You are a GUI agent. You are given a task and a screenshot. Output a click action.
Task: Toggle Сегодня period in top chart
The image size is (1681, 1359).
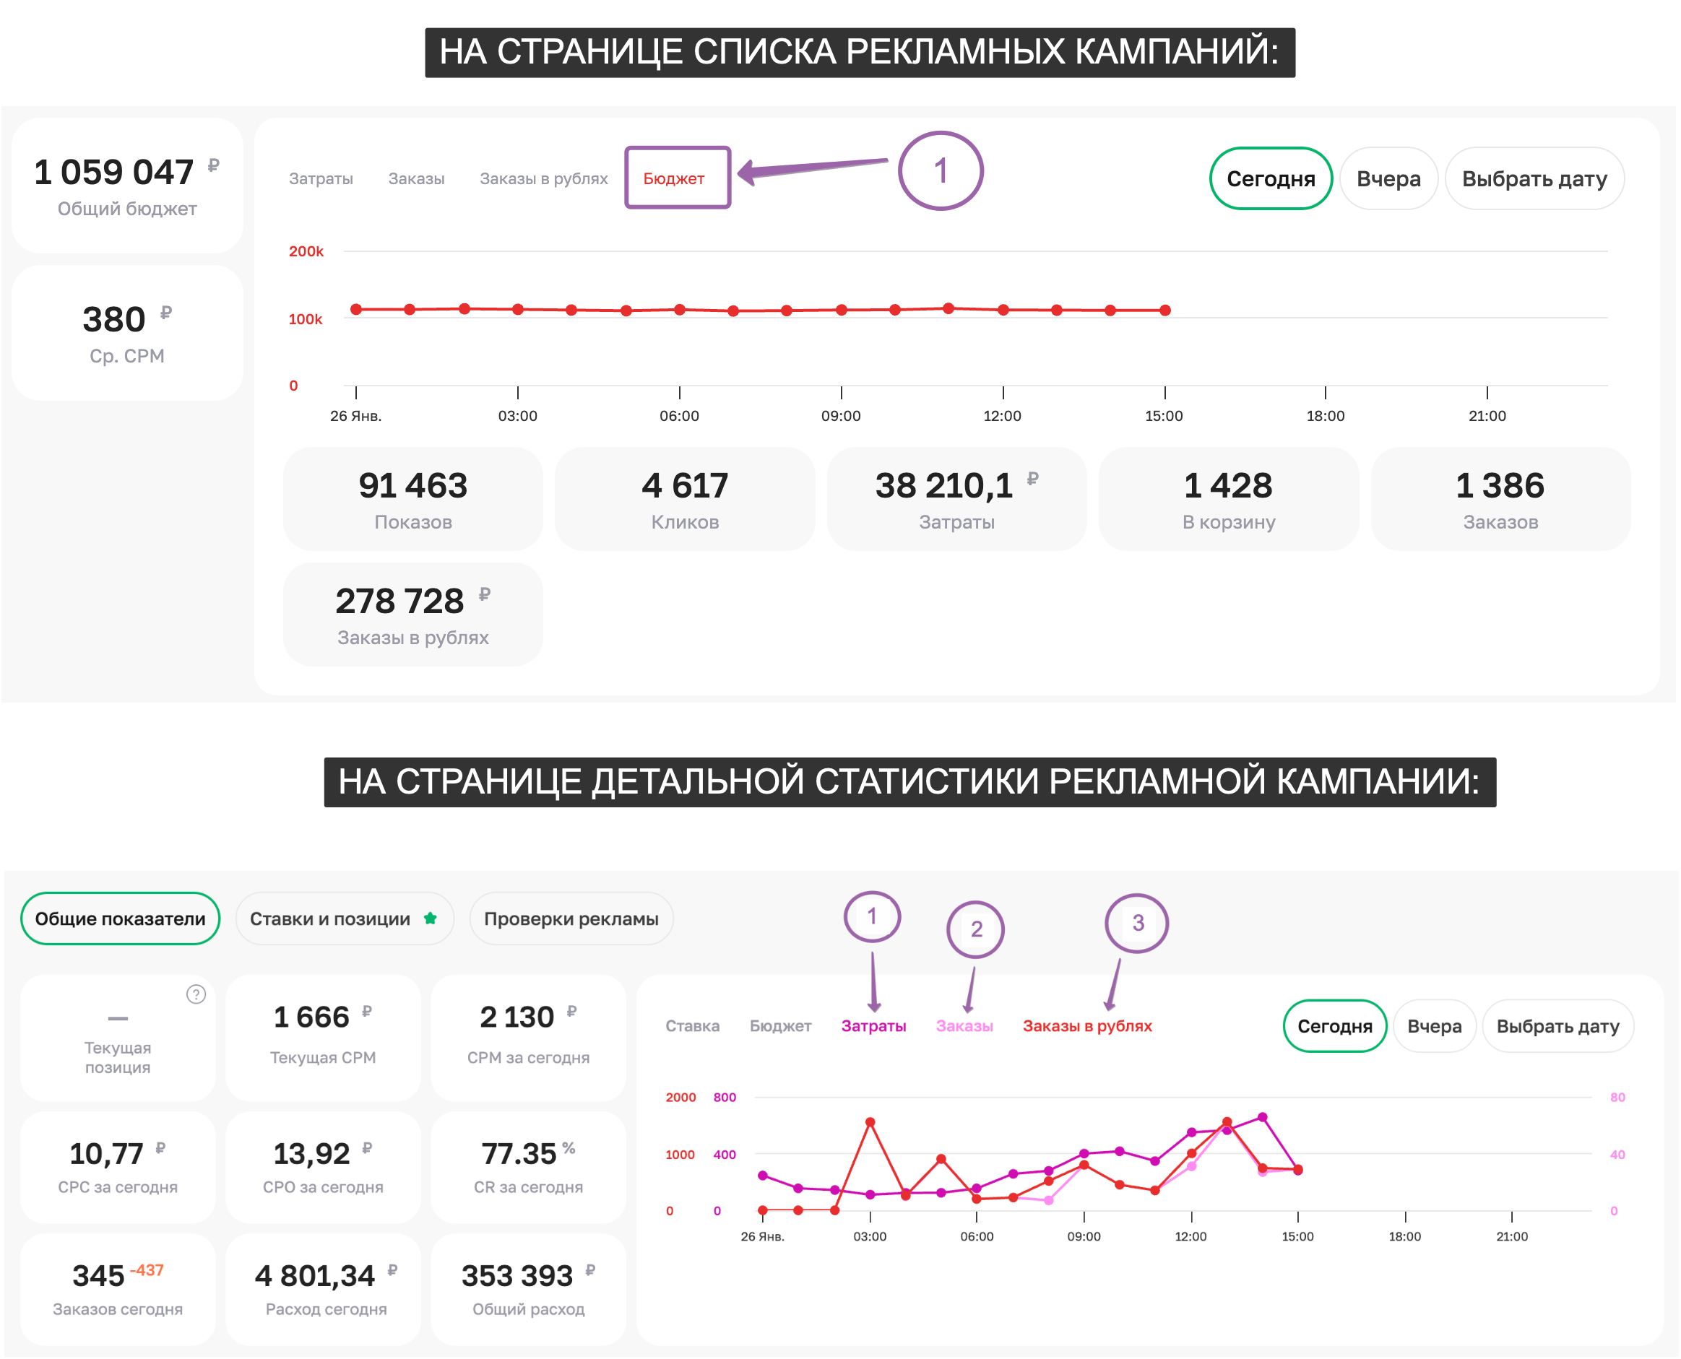pyautogui.click(x=1270, y=178)
